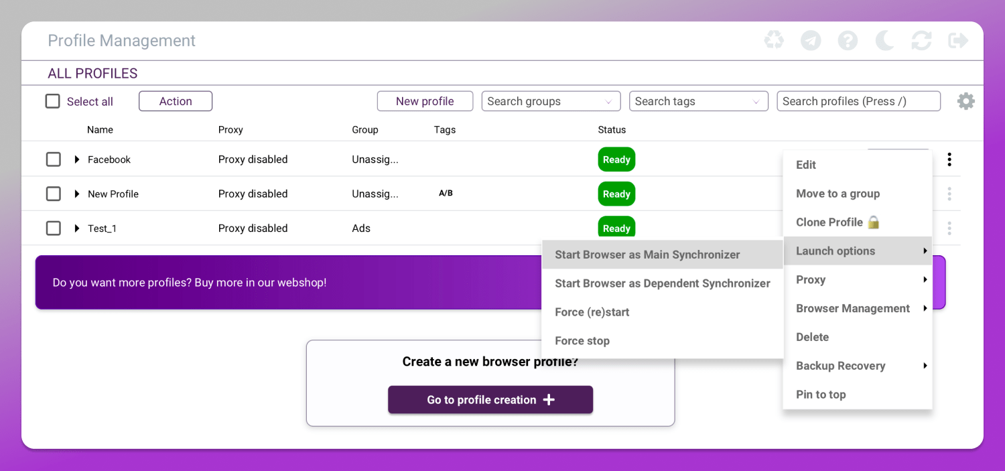
Task: Select Start Browser as Main Synchronizer
Action: pos(662,255)
